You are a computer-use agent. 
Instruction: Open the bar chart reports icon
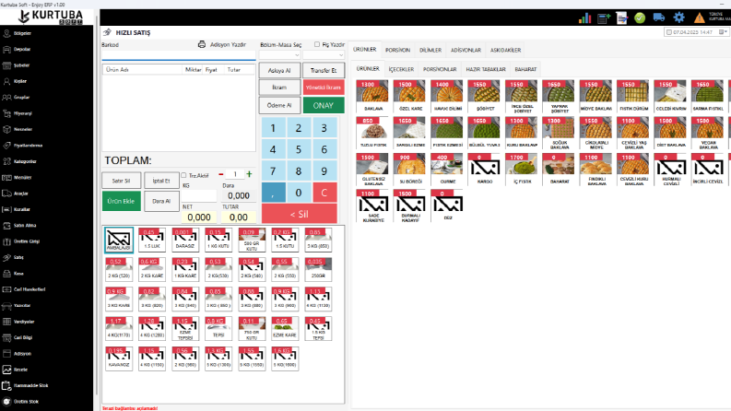584,18
